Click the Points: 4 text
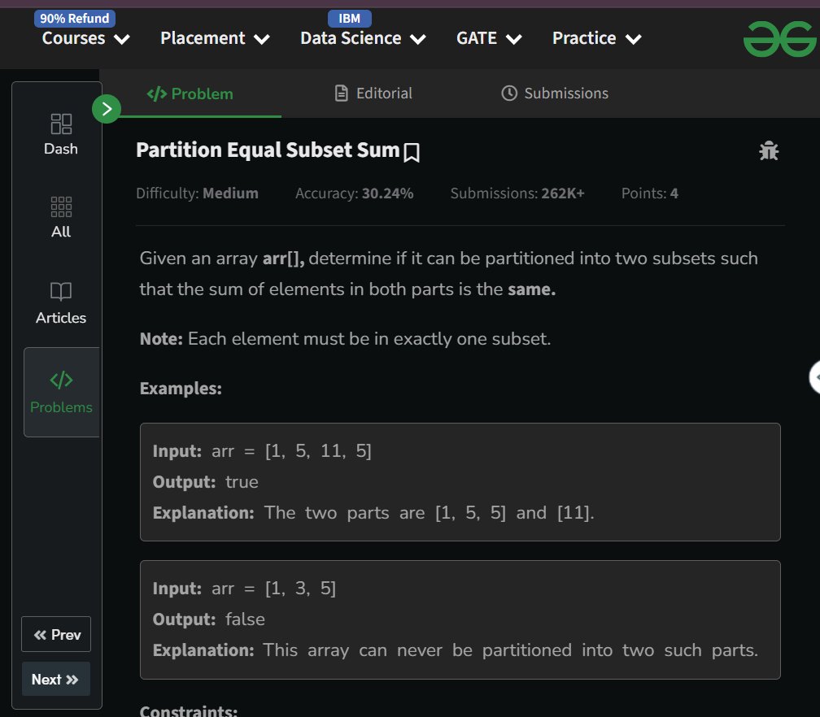This screenshot has width=820, height=717. click(x=649, y=193)
